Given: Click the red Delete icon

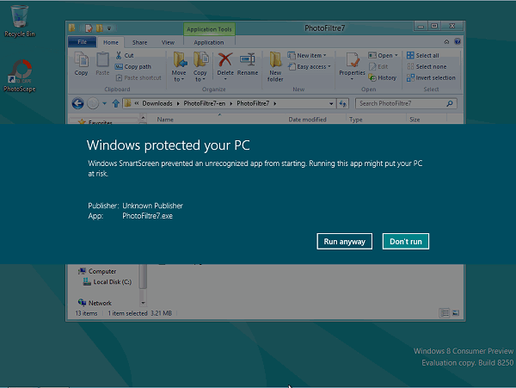Looking at the screenshot, I should (x=225, y=66).
